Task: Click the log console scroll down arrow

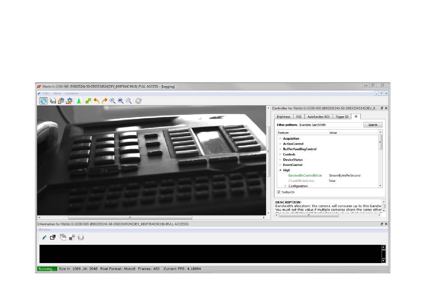Action: tap(383, 260)
